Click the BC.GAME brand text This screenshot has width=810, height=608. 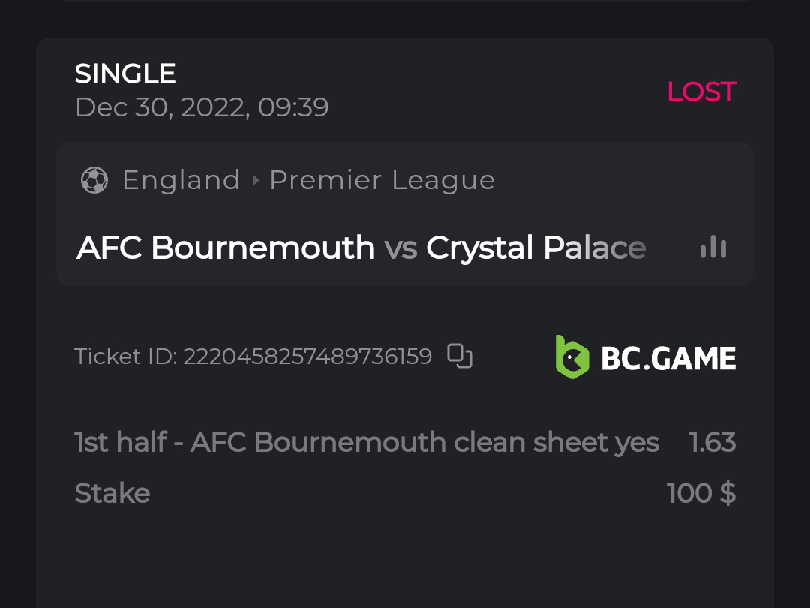click(x=668, y=358)
